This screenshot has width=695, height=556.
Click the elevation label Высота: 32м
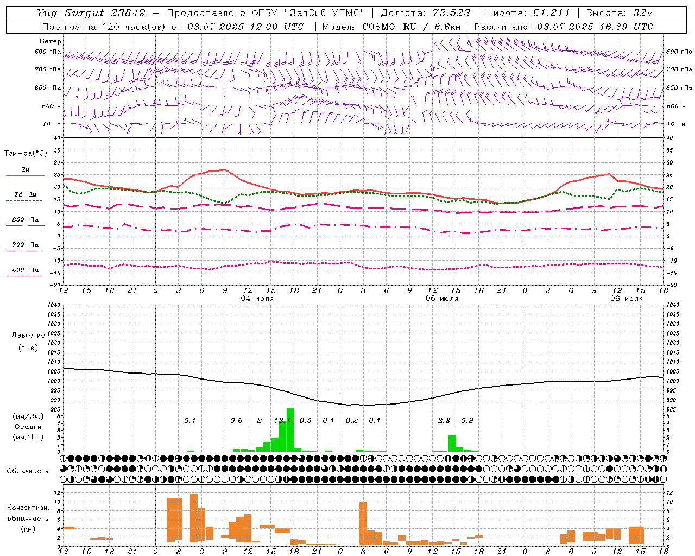620,13
